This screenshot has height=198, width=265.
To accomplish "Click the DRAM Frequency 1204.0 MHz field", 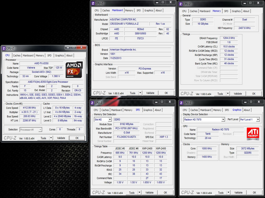I will 229,38.
